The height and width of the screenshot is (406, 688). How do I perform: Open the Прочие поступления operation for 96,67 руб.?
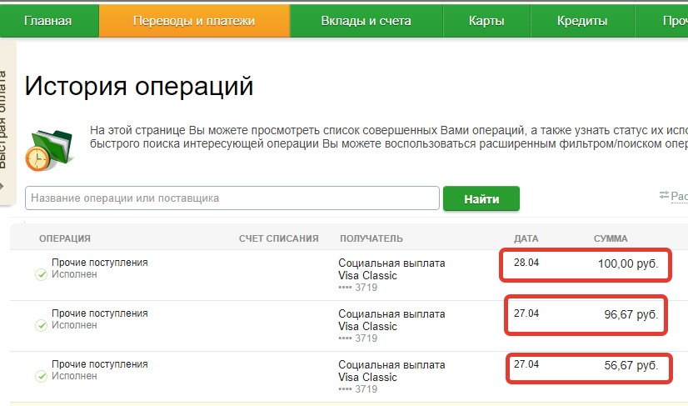pos(100,313)
